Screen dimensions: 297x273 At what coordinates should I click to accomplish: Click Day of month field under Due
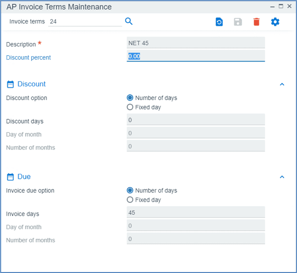pyautogui.click(x=196, y=226)
